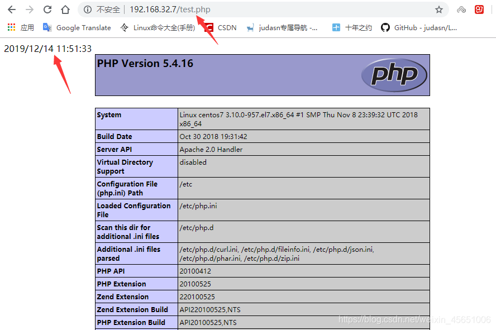Click the 不安全 security warning label
This screenshot has height=330, width=496.
tap(108, 9)
